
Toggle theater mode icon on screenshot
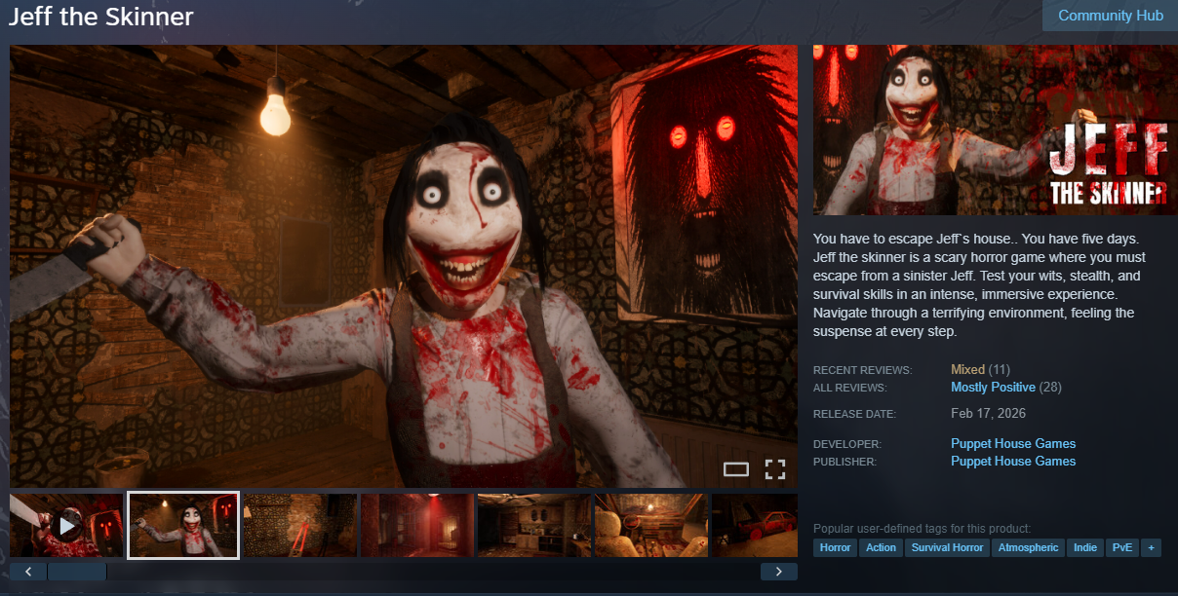pos(736,469)
